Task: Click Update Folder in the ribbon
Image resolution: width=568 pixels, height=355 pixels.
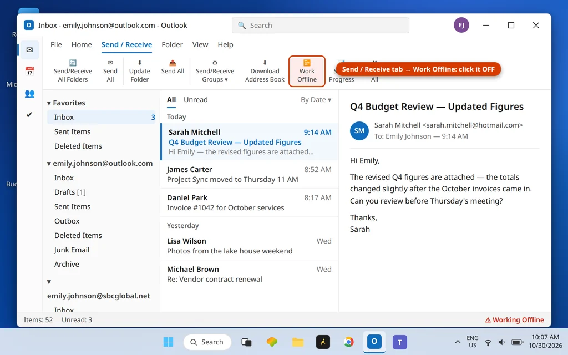Action: [139, 71]
